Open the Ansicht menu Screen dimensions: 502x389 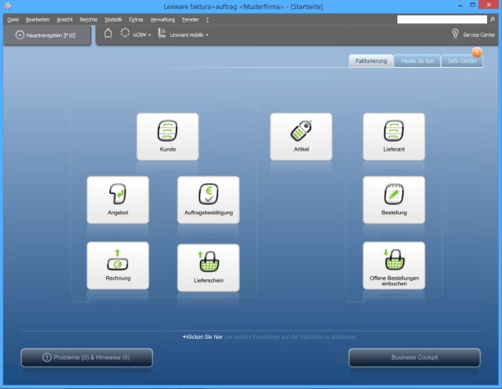tap(64, 19)
